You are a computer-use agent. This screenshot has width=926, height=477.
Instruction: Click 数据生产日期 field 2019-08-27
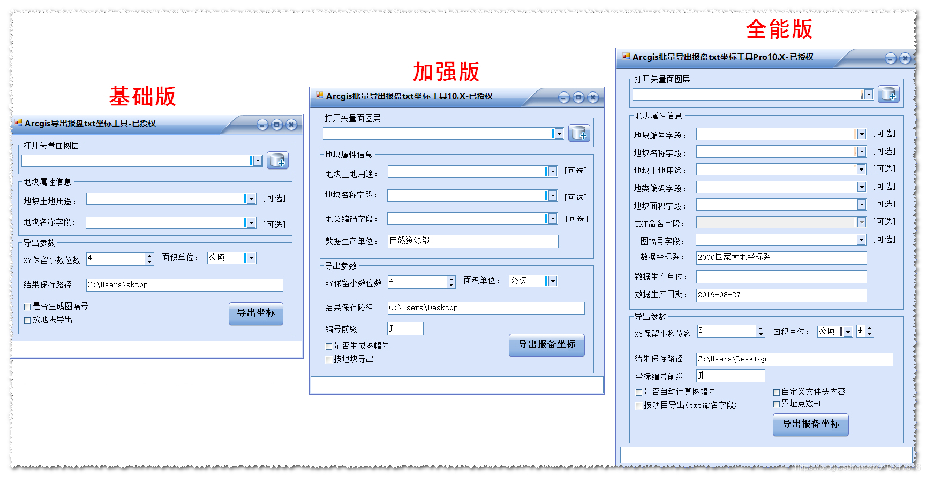pos(781,295)
